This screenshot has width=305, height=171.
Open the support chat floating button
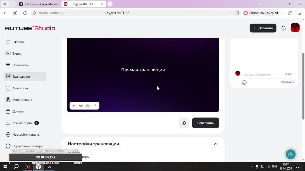[x=290, y=154]
